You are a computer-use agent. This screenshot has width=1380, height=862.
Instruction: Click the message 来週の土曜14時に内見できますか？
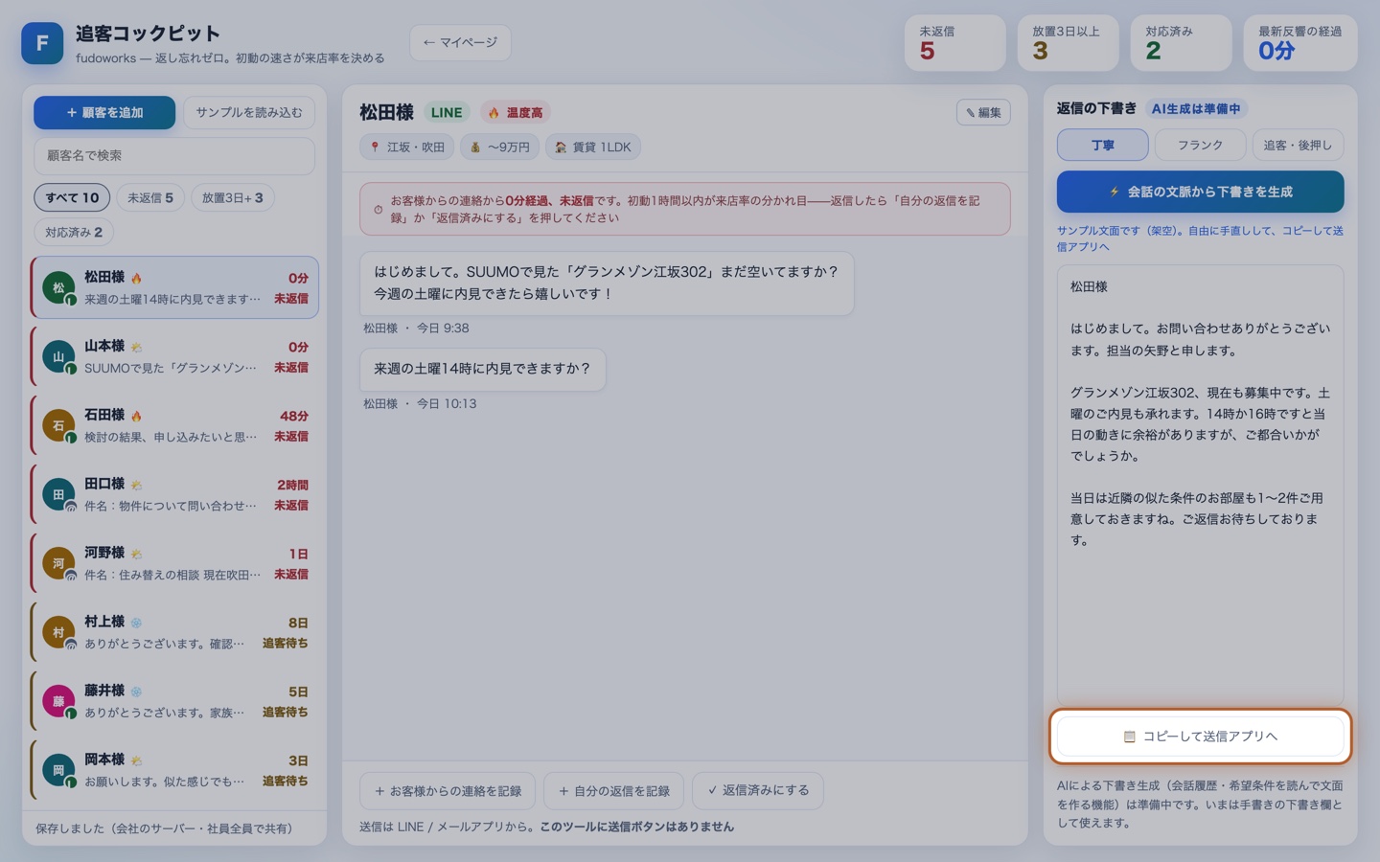(482, 369)
